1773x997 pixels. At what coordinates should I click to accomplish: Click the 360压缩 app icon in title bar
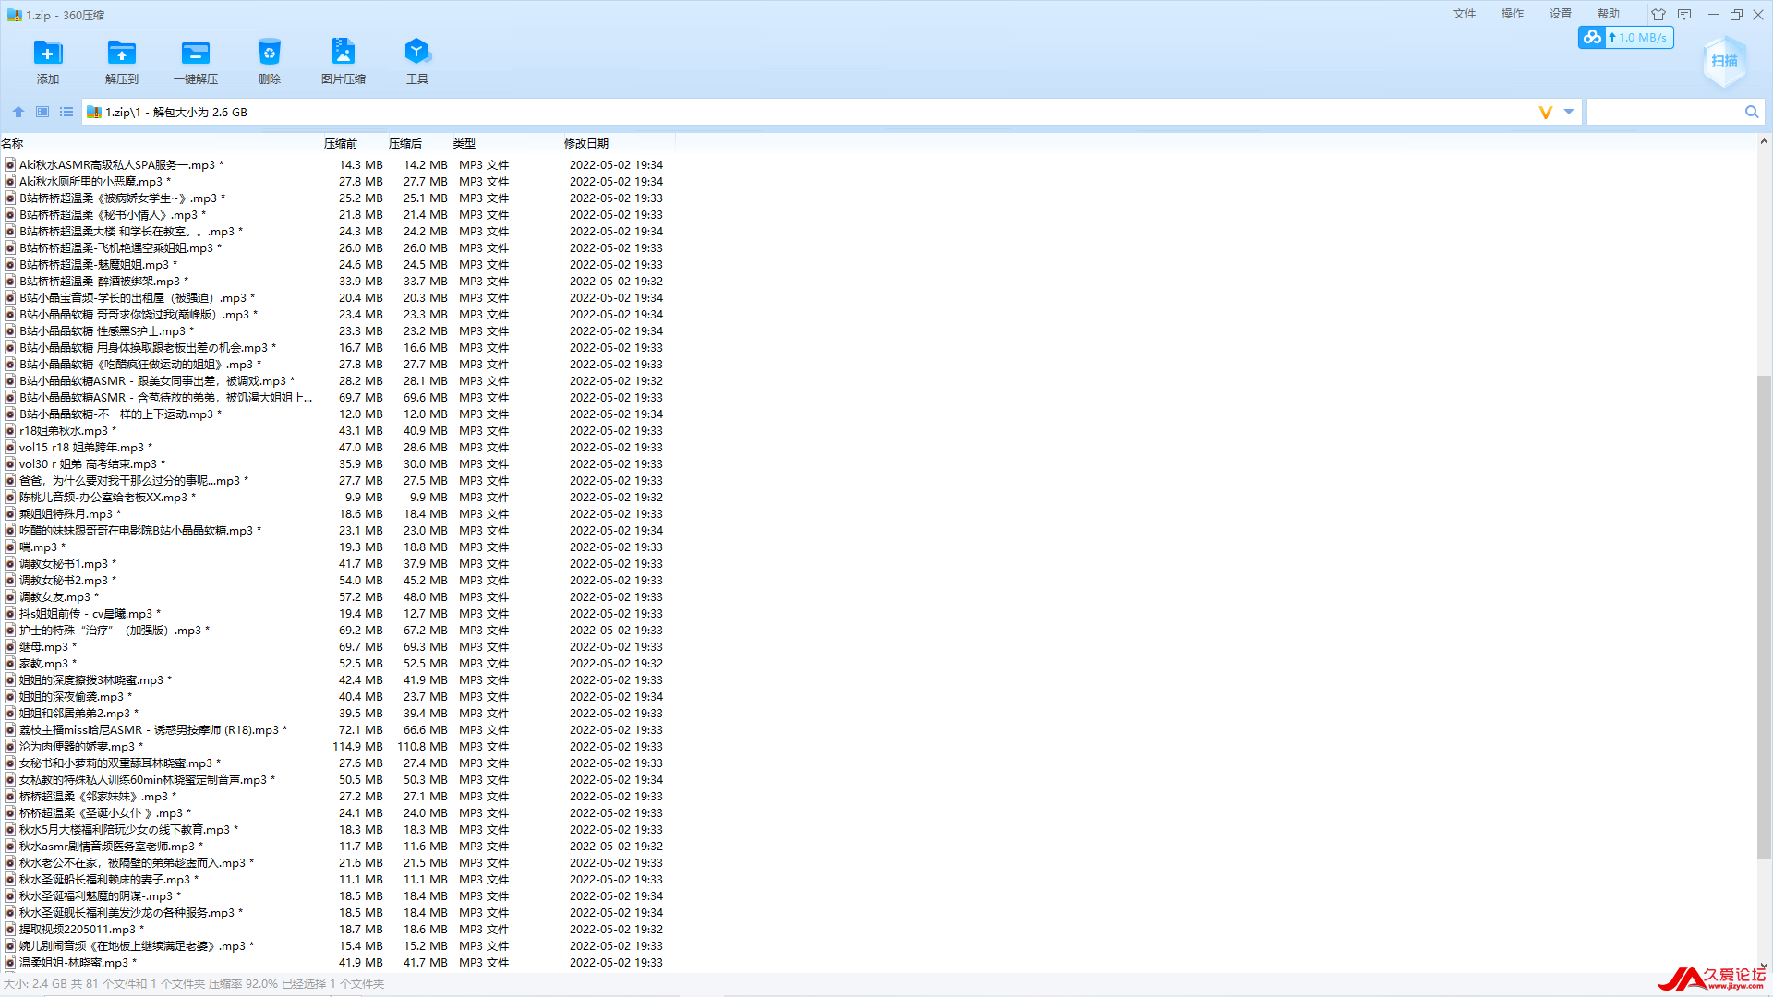tap(14, 15)
